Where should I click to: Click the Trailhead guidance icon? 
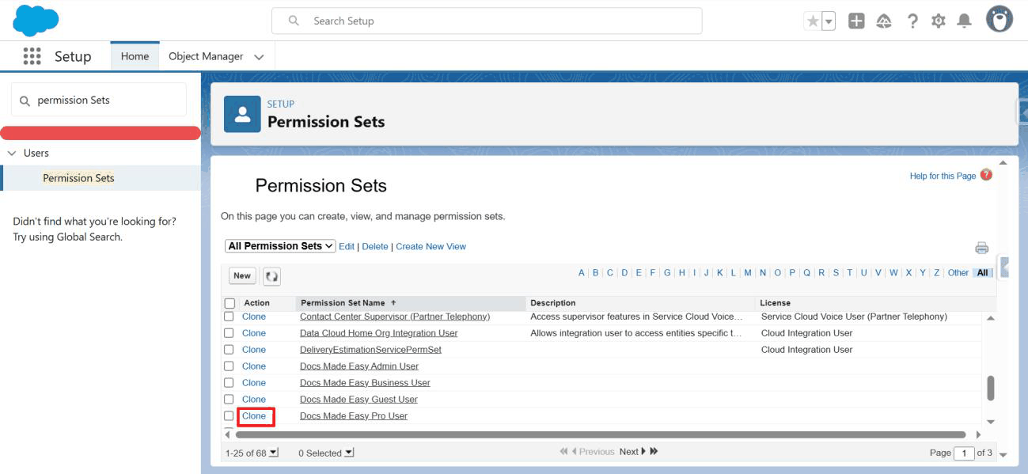point(884,21)
